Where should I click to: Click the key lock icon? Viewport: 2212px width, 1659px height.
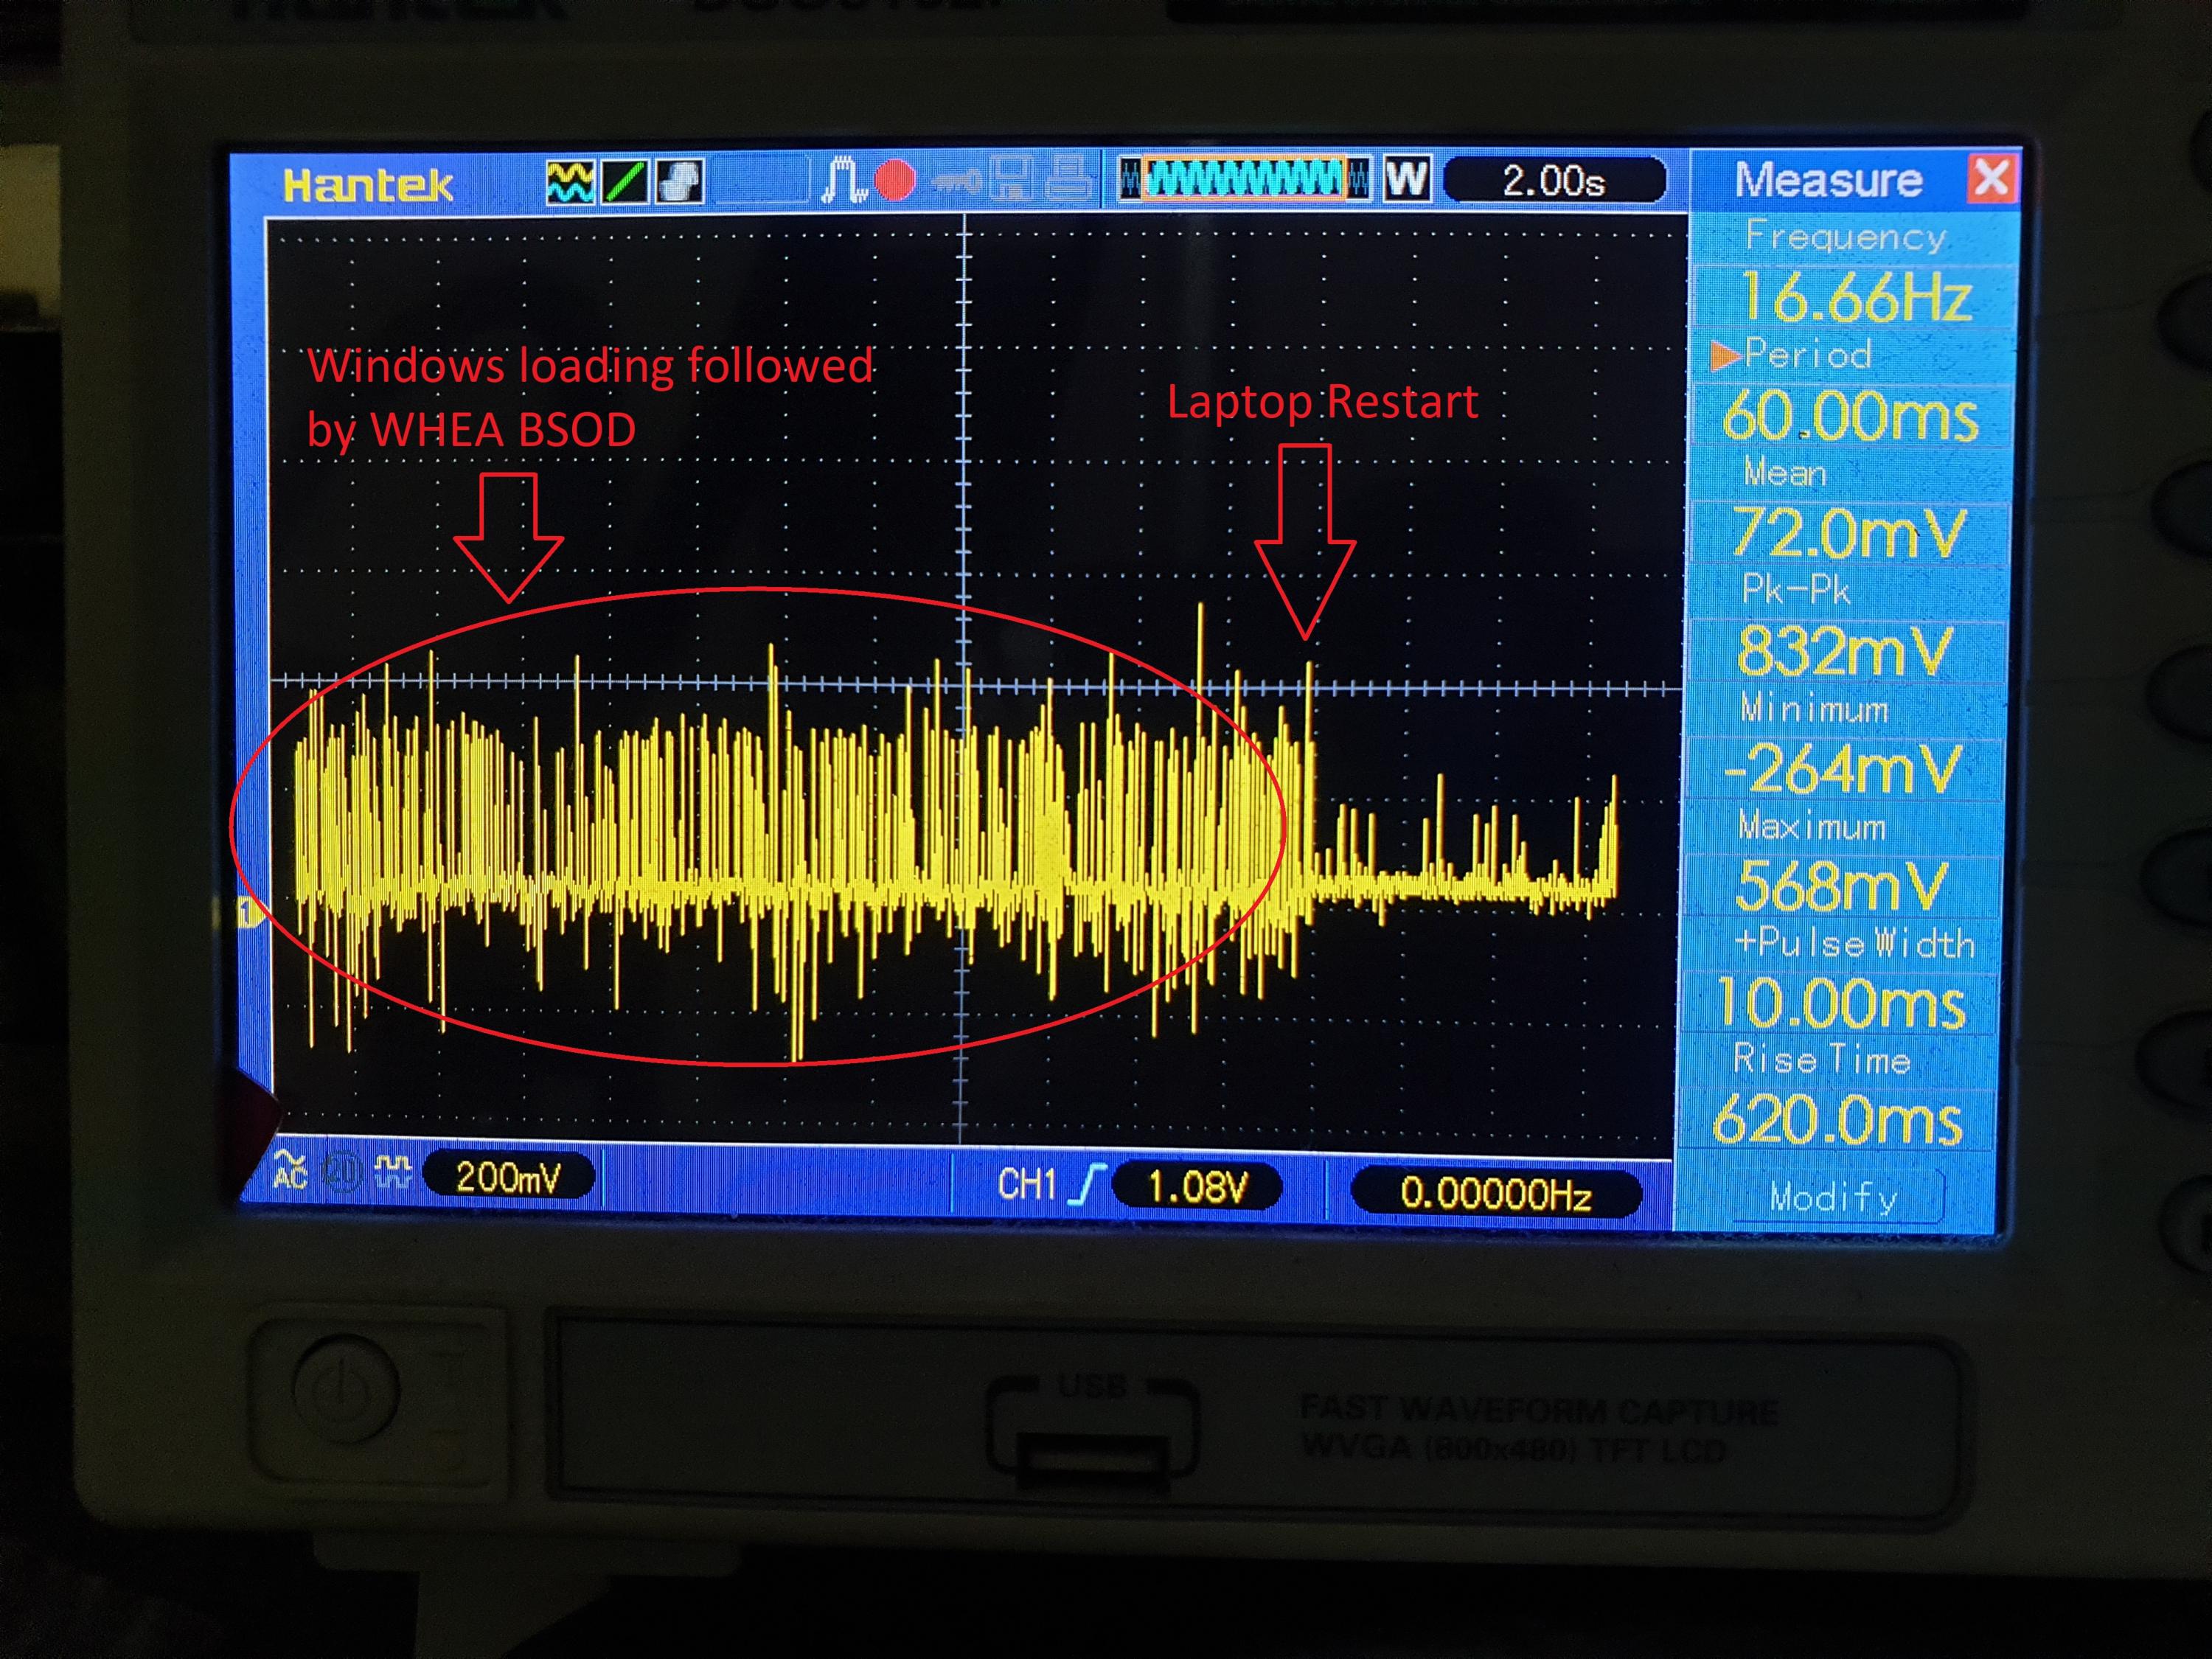click(x=957, y=181)
